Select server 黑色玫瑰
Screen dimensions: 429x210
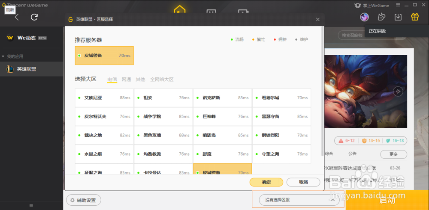[163, 135]
